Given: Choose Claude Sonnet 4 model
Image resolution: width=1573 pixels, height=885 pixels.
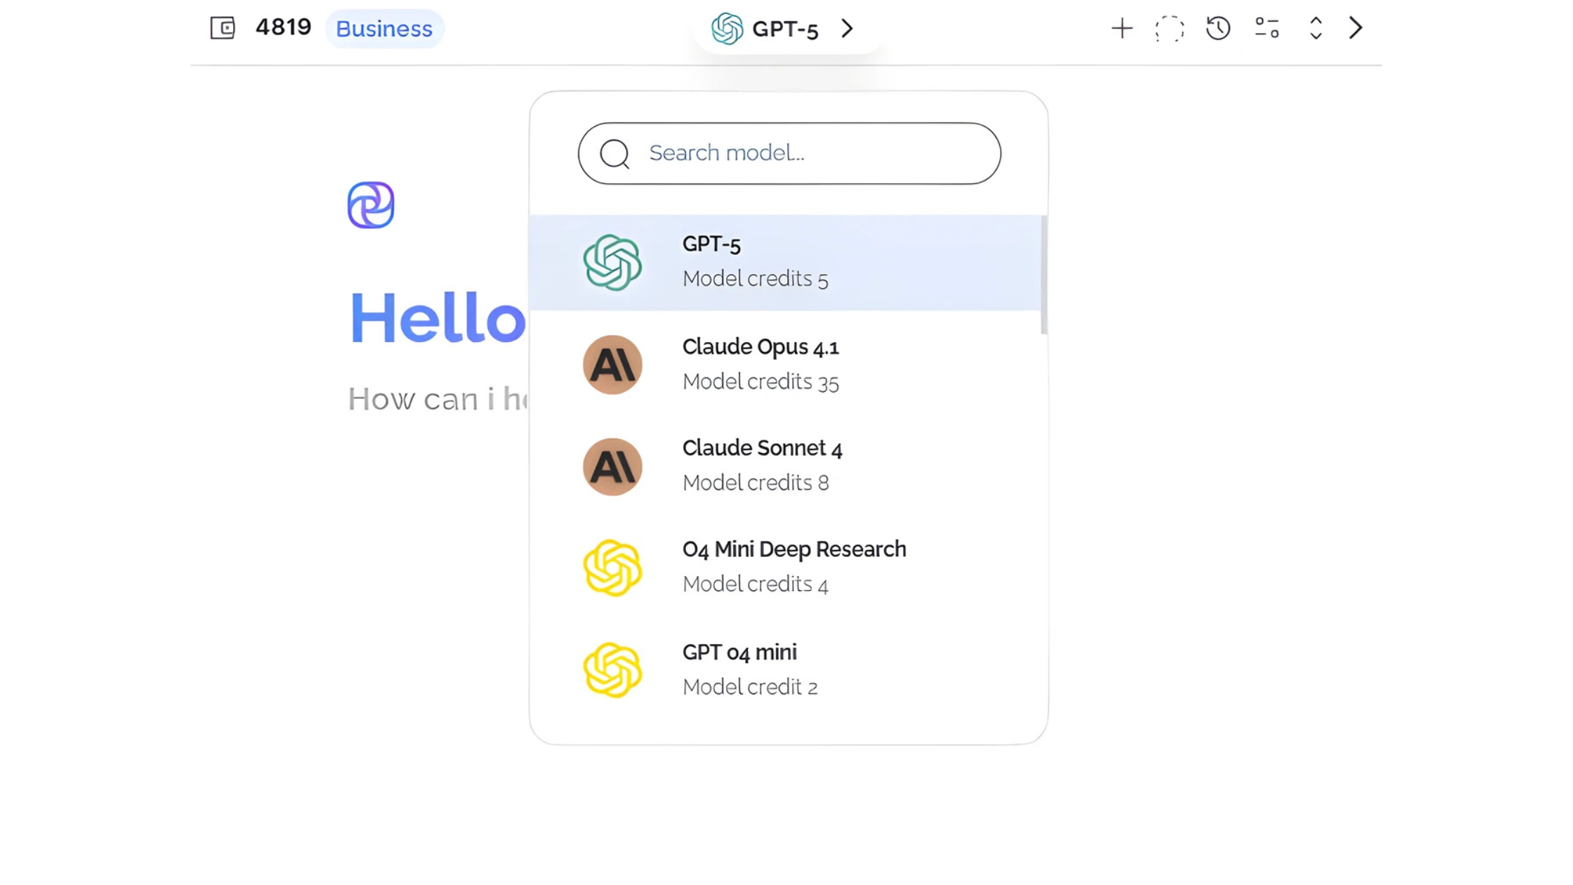Looking at the screenshot, I should (785, 466).
